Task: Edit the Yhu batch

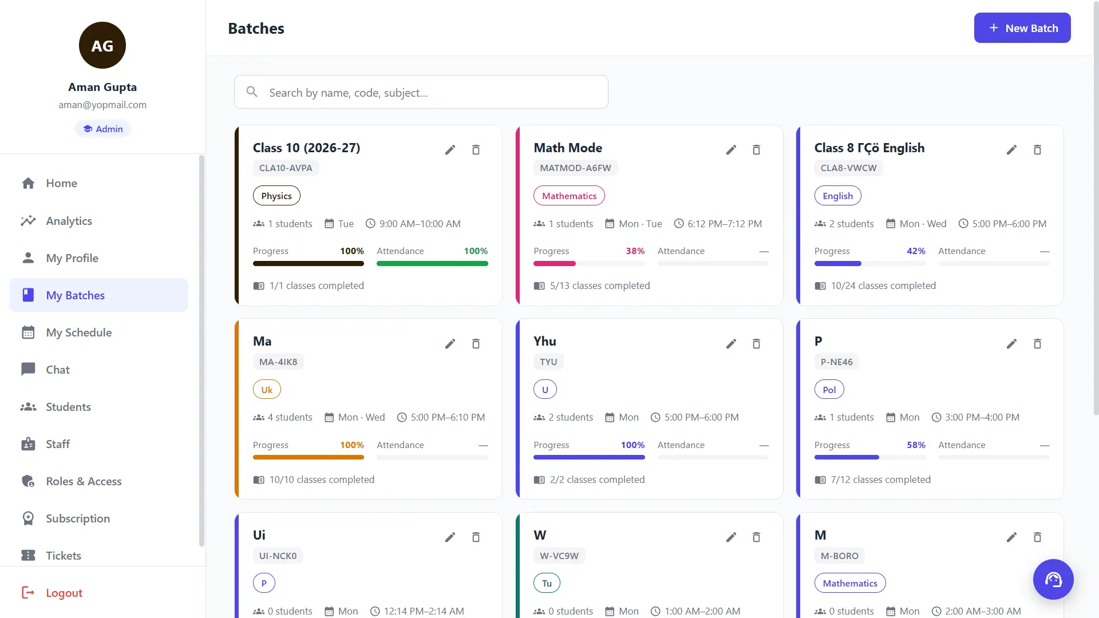Action: pos(731,344)
